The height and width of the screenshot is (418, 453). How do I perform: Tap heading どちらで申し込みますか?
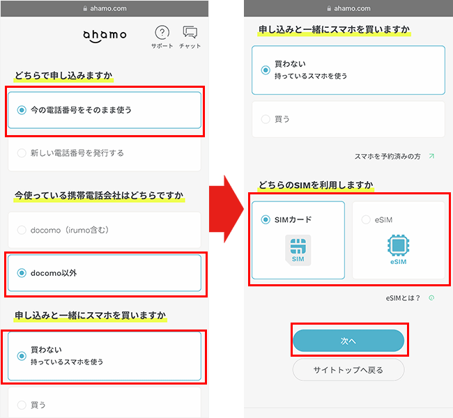pos(63,76)
